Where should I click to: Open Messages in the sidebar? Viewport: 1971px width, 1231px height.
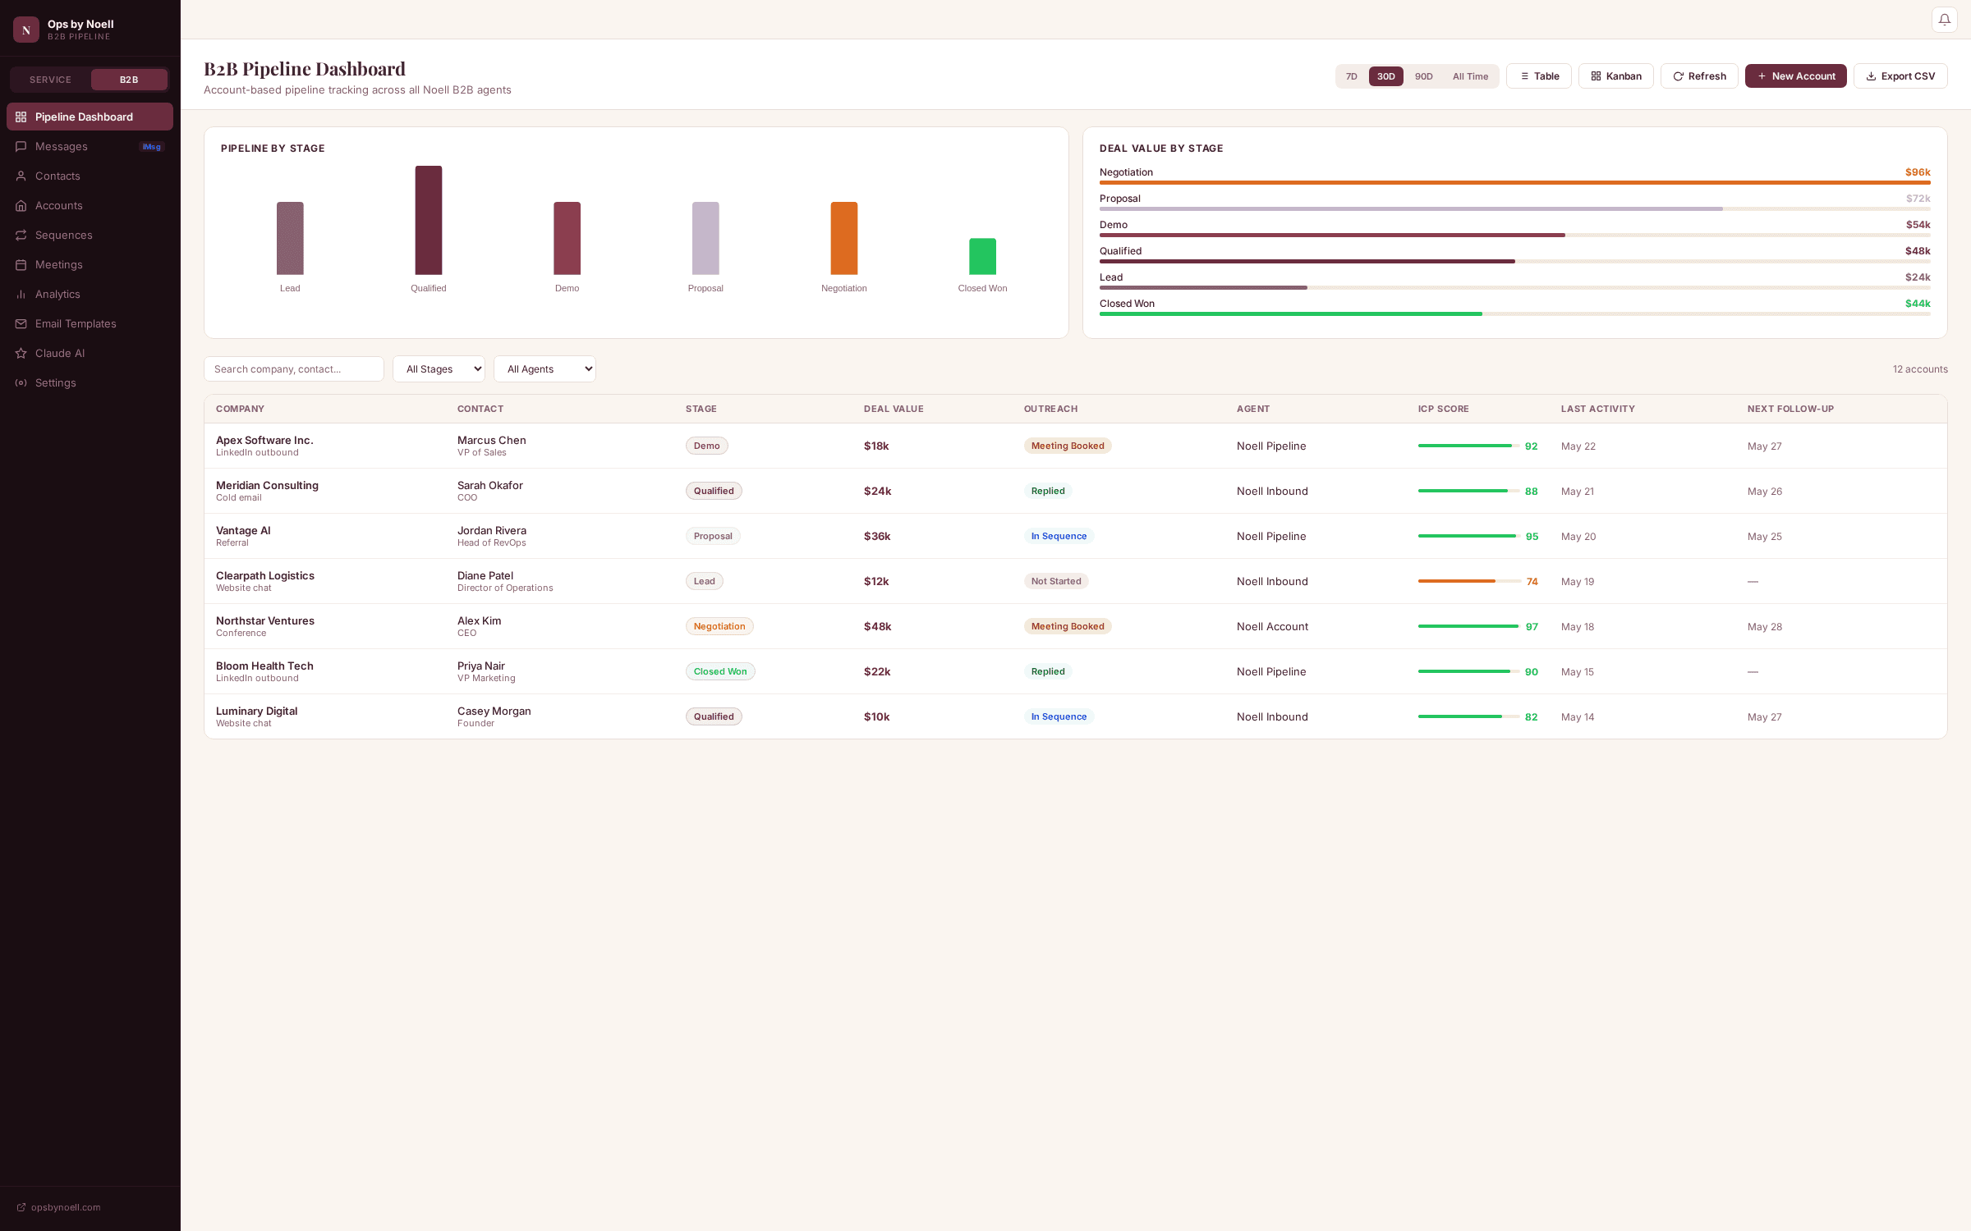tap(90, 146)
